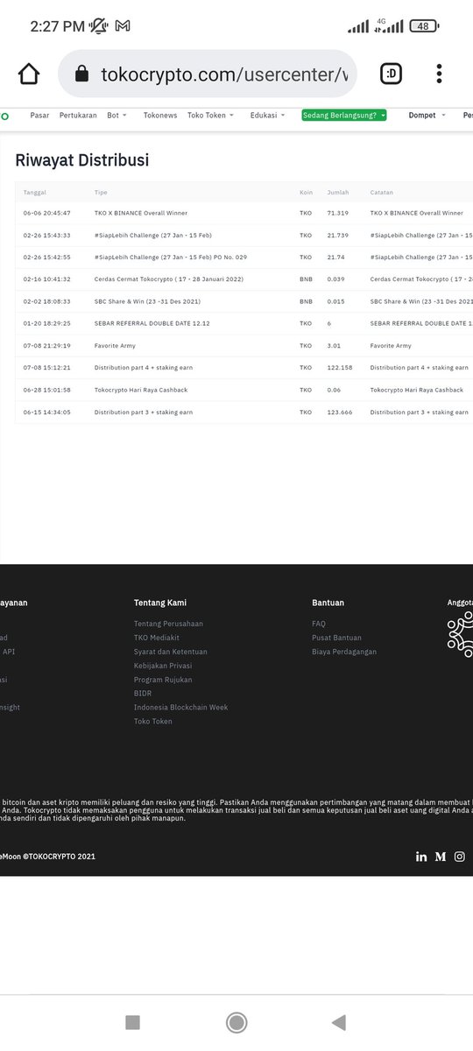Select row dated 06-06 20:45:47
The image size is (473, 1051).
coord(244,213)
